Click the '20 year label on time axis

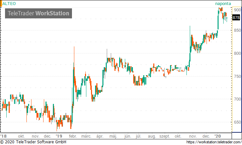point(218,136)
